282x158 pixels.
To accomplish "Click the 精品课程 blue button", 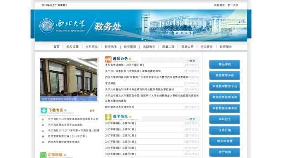I will [225, 65].
